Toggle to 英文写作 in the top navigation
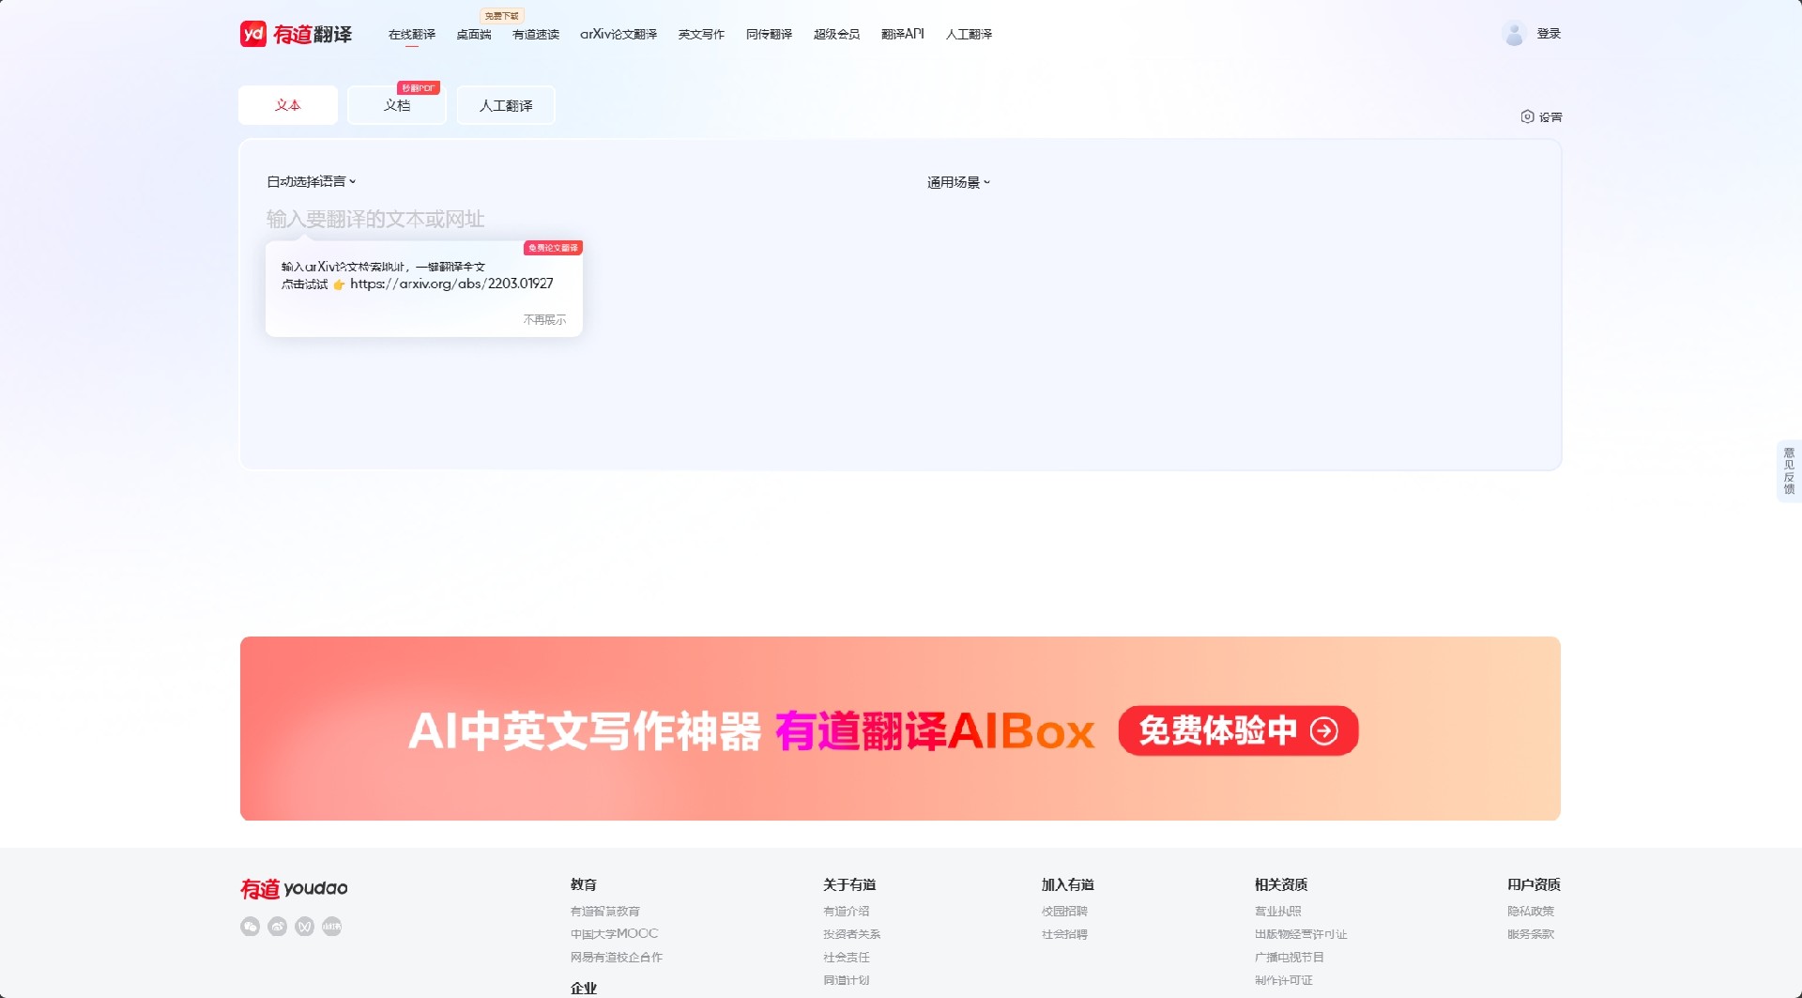This screenshot has width=1802, height=998. tap(701, 34)
